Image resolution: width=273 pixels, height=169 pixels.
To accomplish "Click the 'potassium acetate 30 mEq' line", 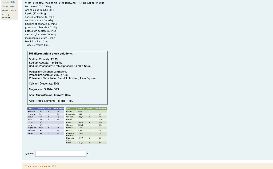I will [41, 31].
